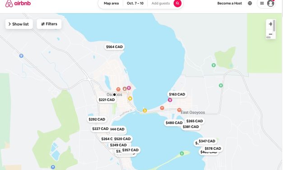The height and width of the screenshot is (170, 283).
Task: Select the $347 CAD listing pin
Action: pos(207,141)
